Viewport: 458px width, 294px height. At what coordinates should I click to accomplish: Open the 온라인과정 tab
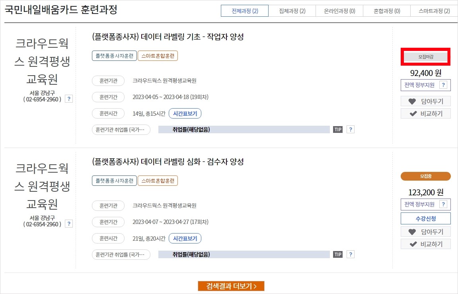pos(339,11)
